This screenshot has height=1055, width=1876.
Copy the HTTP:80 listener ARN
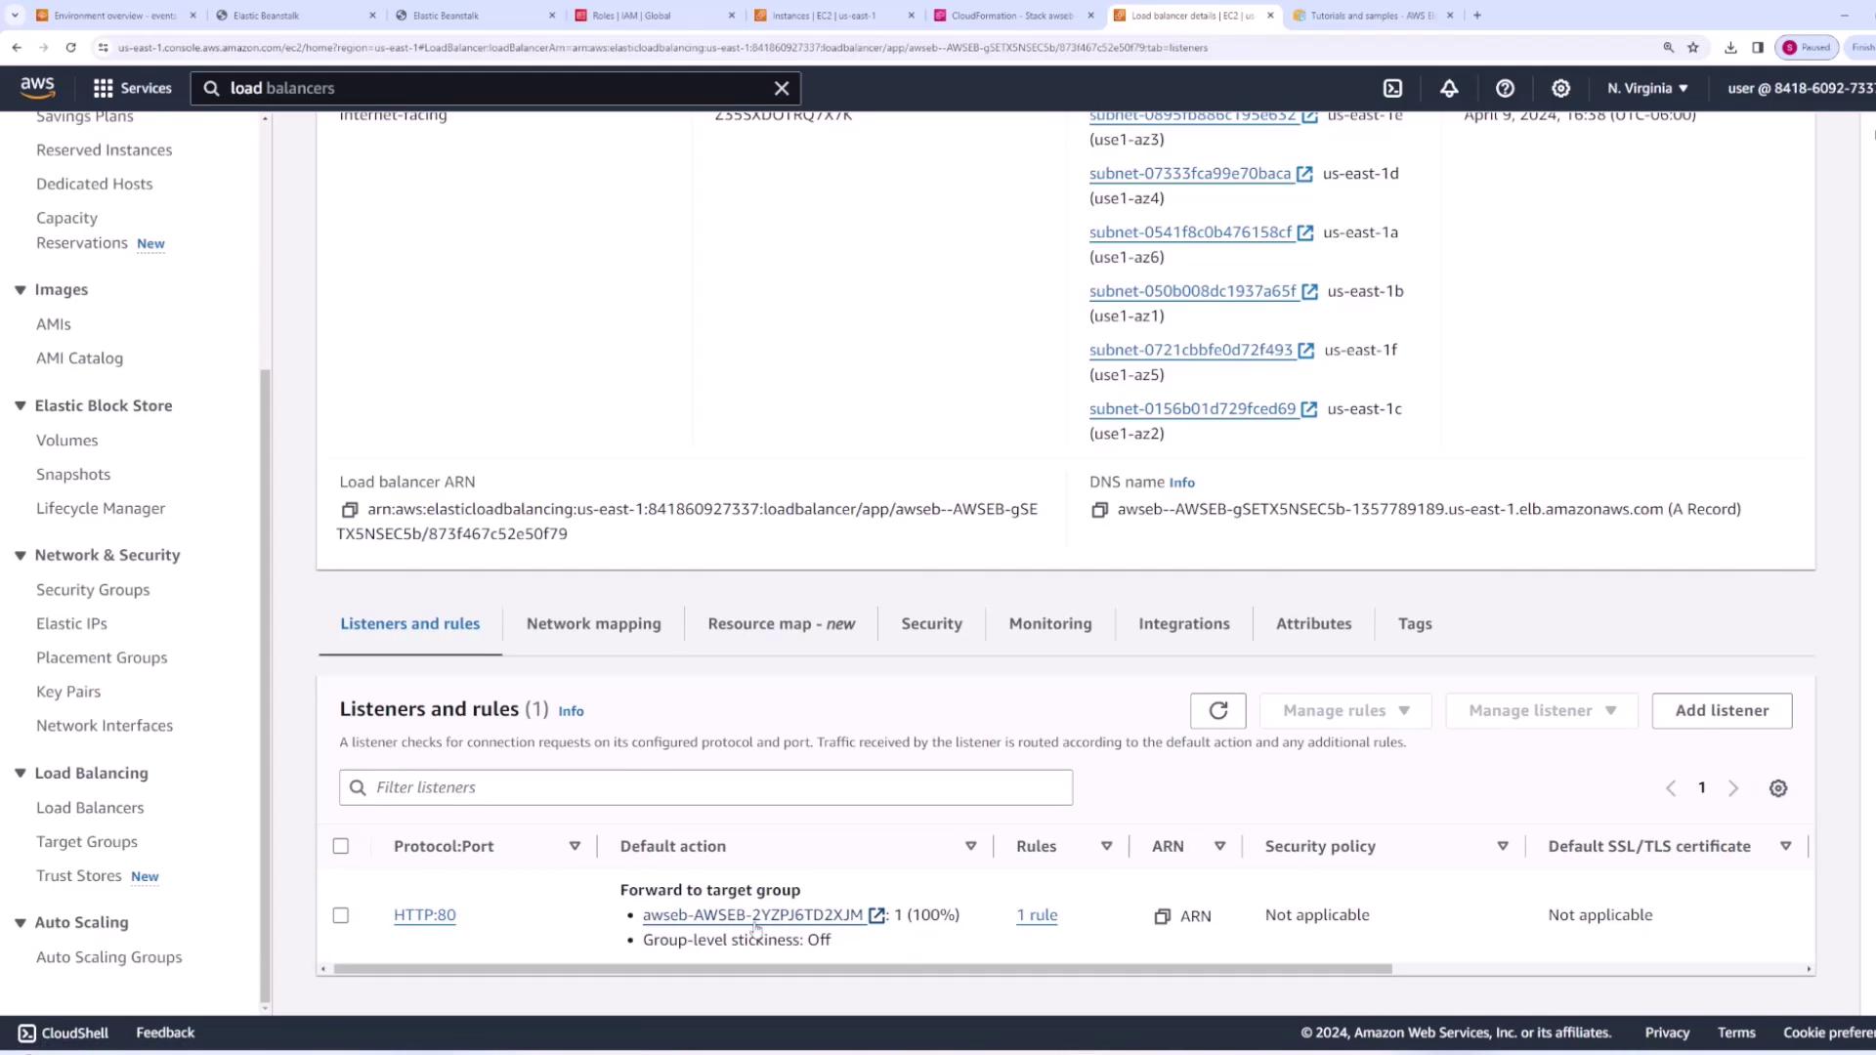[1162, 916]
